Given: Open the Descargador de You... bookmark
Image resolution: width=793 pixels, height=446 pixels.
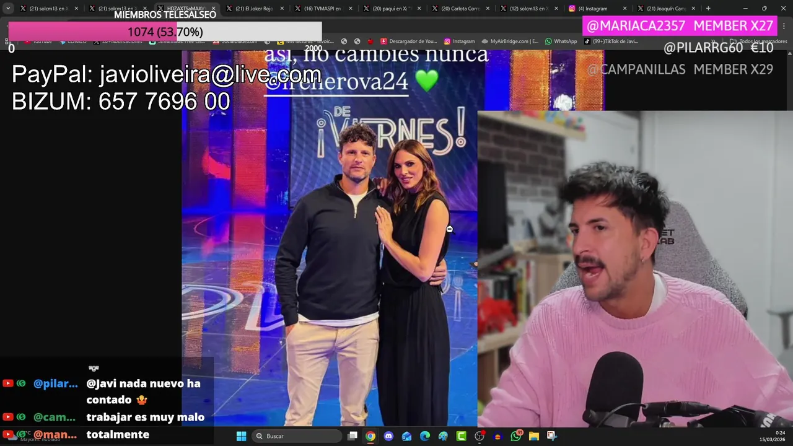Looking at the screenshot, I should pos(409,42).
